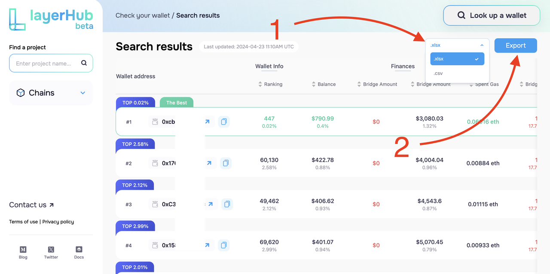The image size is (550, 274).
Task: Click the Wallet Info column group header
Action: 269,66
